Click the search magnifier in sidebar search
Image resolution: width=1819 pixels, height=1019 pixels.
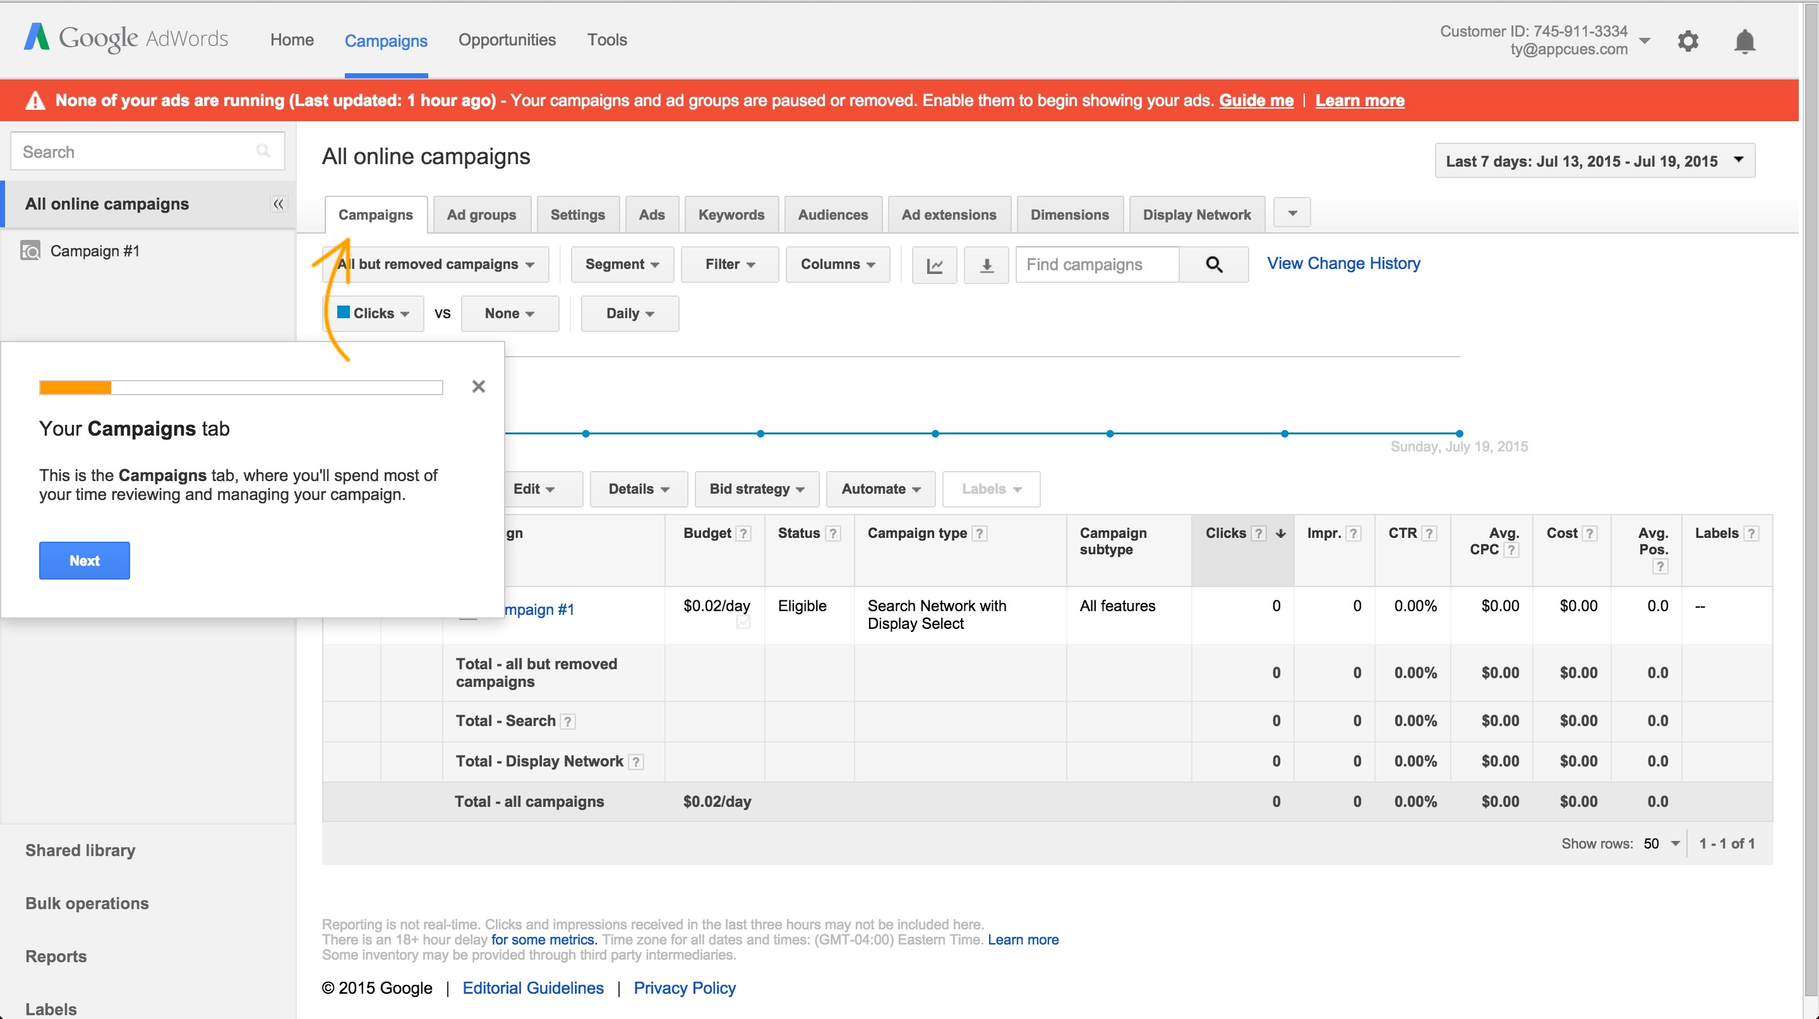click(x=263, y=150)
